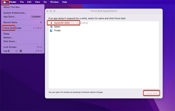Click the Force Quit button
This screenshot has width=175, height=111.
pyautogui.click(x=152, y=93)
